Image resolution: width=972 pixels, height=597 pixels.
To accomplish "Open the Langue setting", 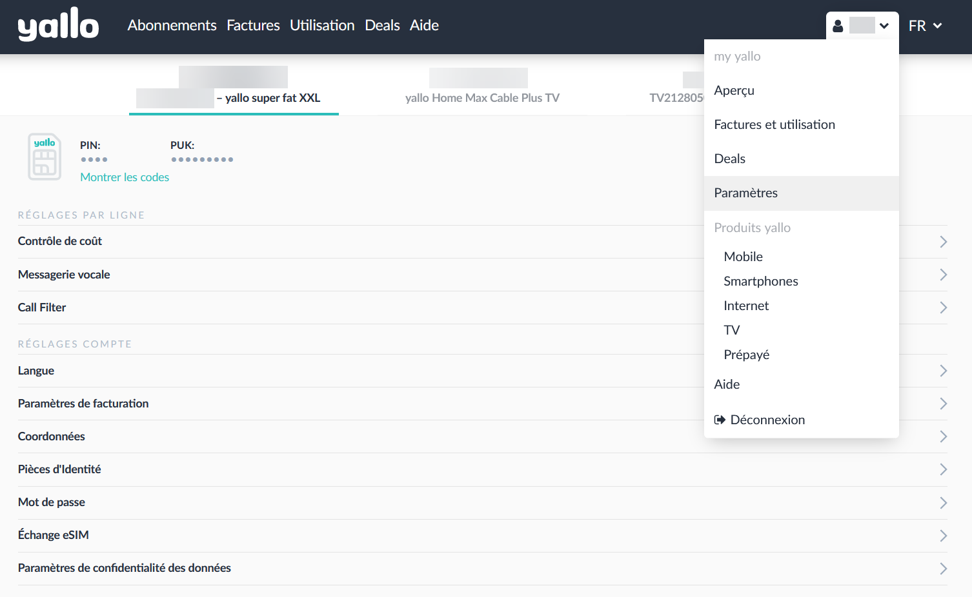I will pyautogui.click(x=483, y=371).
